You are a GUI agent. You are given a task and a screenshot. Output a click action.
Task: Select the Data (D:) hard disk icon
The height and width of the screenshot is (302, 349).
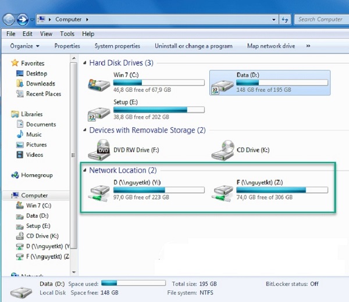click(x=221, y=82)
